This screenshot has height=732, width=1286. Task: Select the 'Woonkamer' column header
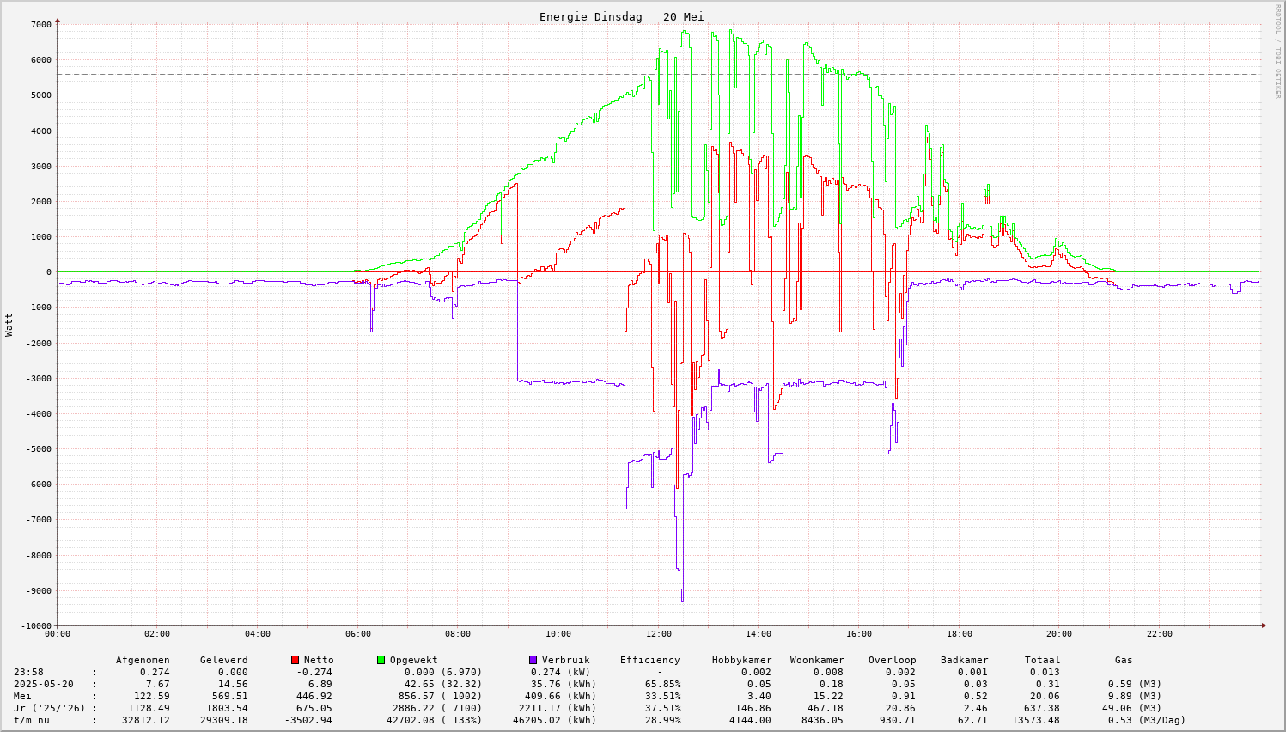(x=817, y=660)
